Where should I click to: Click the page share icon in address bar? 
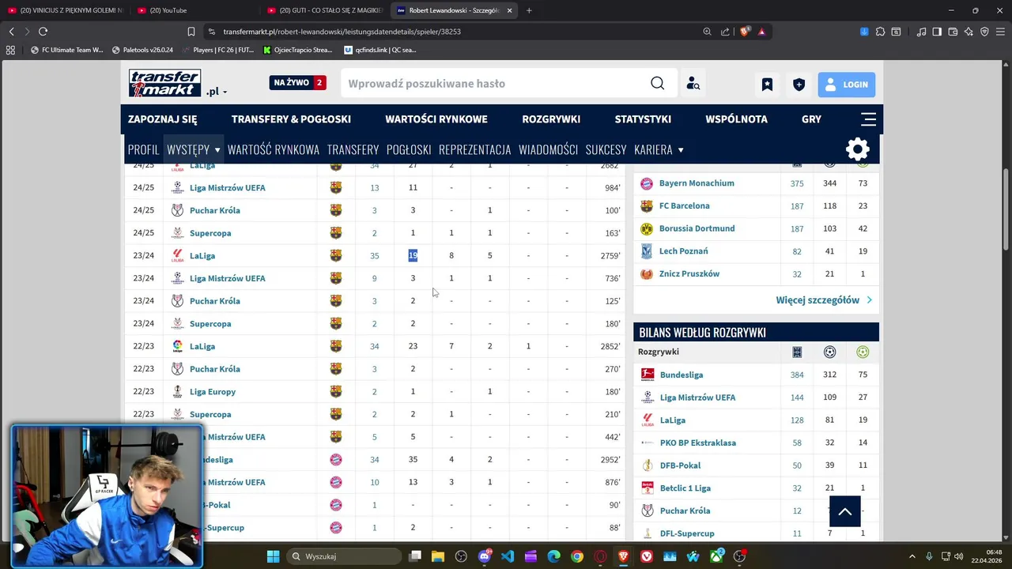[x=725, y=32]
